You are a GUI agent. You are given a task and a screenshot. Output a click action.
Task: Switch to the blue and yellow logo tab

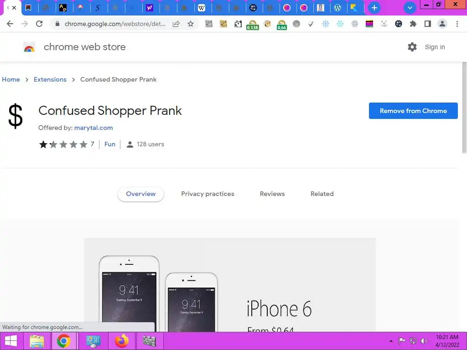click(x=354, y=8)
